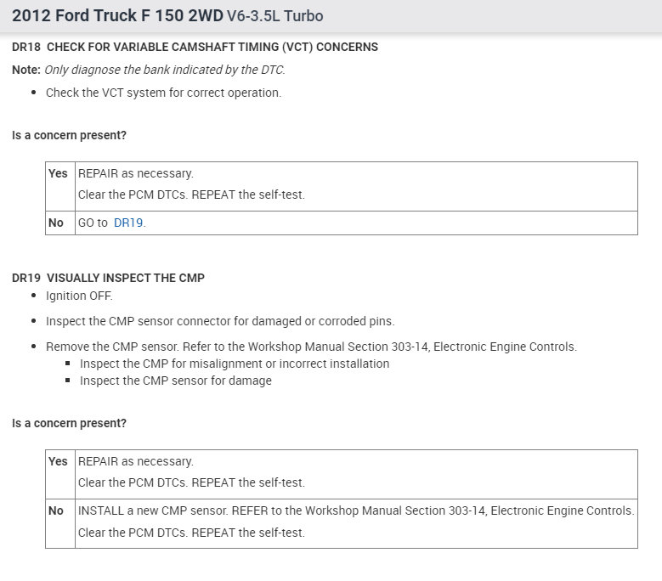This screenshot has width=662, height=581.
Task: Click 'Is a concern present?' under DR18
Action: (70, 135)
